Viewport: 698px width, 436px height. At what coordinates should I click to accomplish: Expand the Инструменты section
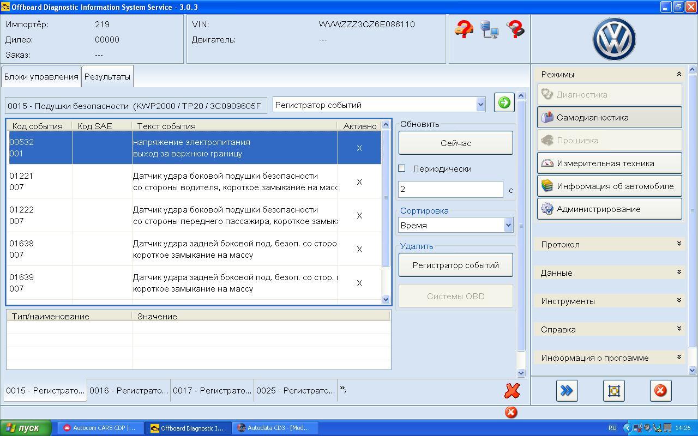[610, 301]
